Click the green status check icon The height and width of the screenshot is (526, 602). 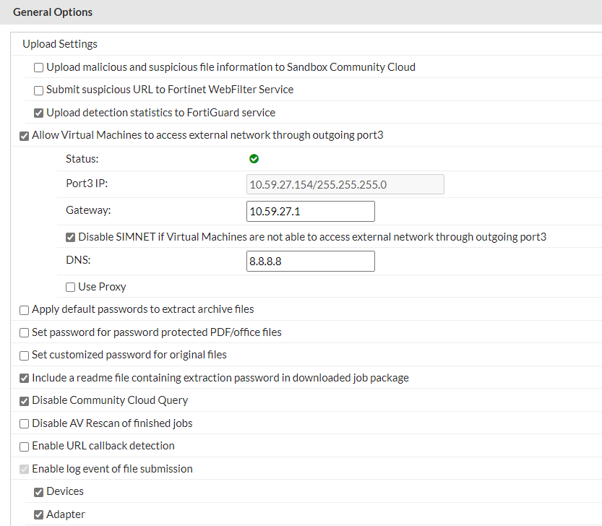254,159
